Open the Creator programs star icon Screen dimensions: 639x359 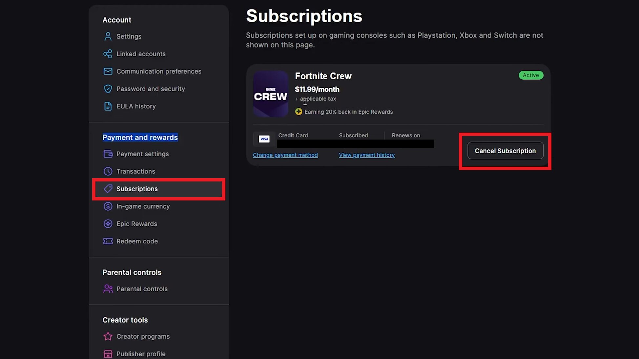108,336
